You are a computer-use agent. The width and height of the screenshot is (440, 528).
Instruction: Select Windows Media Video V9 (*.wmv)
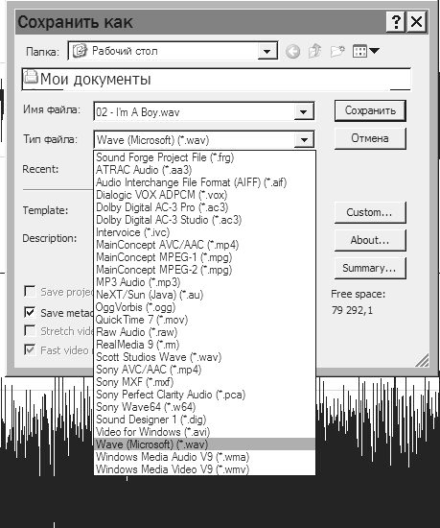(x=204, y=469)
